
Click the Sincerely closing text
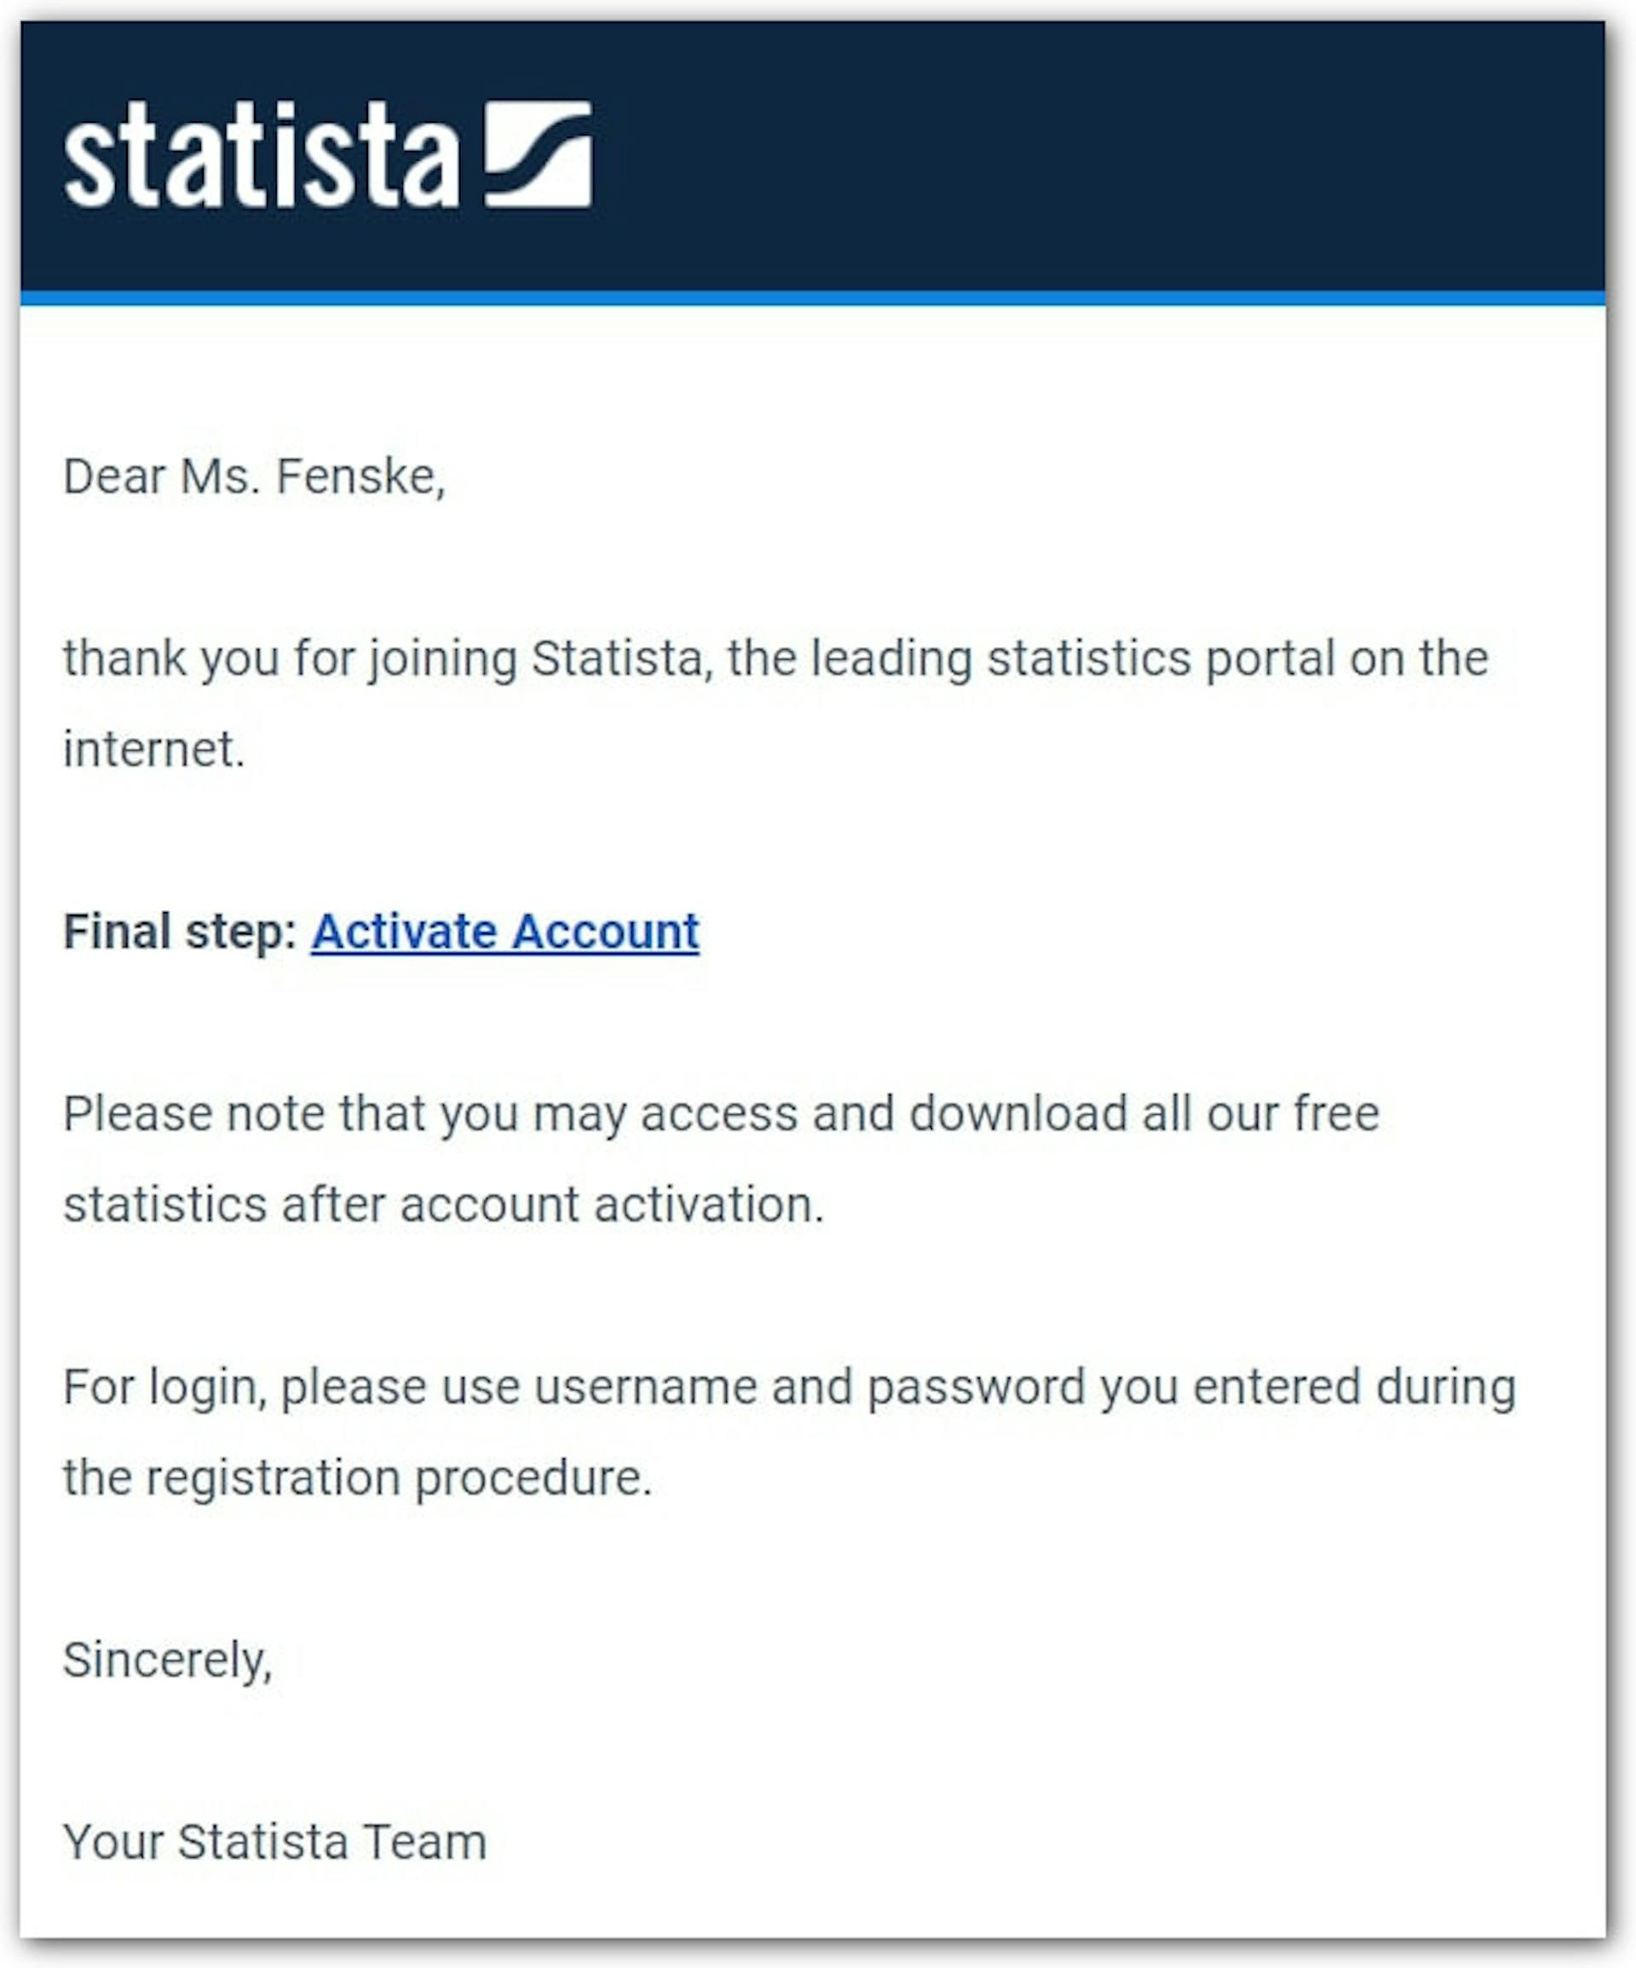[x=168, y=1661]
